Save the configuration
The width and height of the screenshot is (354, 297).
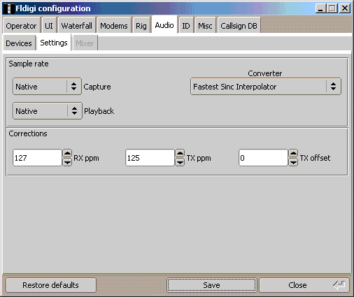pos(211,285)
